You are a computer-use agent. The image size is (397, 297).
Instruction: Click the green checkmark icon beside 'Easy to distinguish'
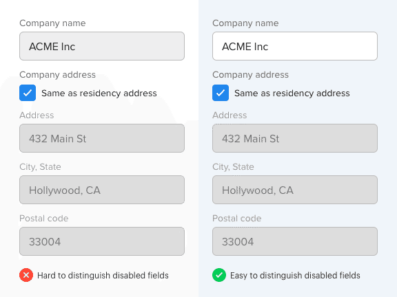coord(219,275)
